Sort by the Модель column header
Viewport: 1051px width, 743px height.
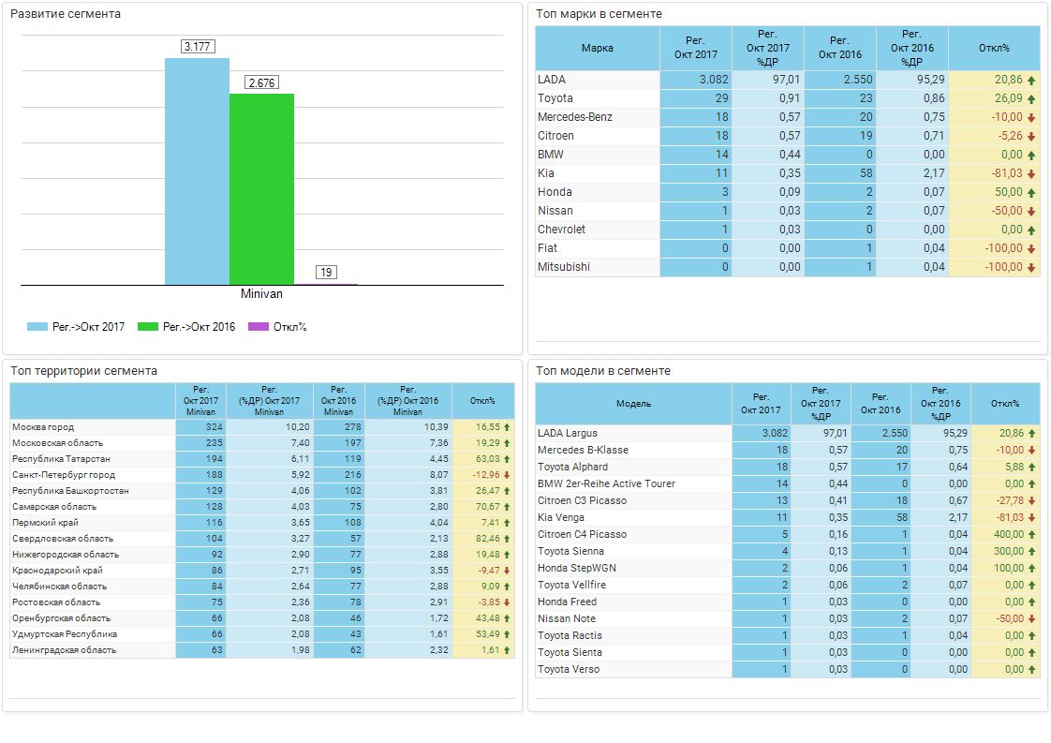pos(633,404)
